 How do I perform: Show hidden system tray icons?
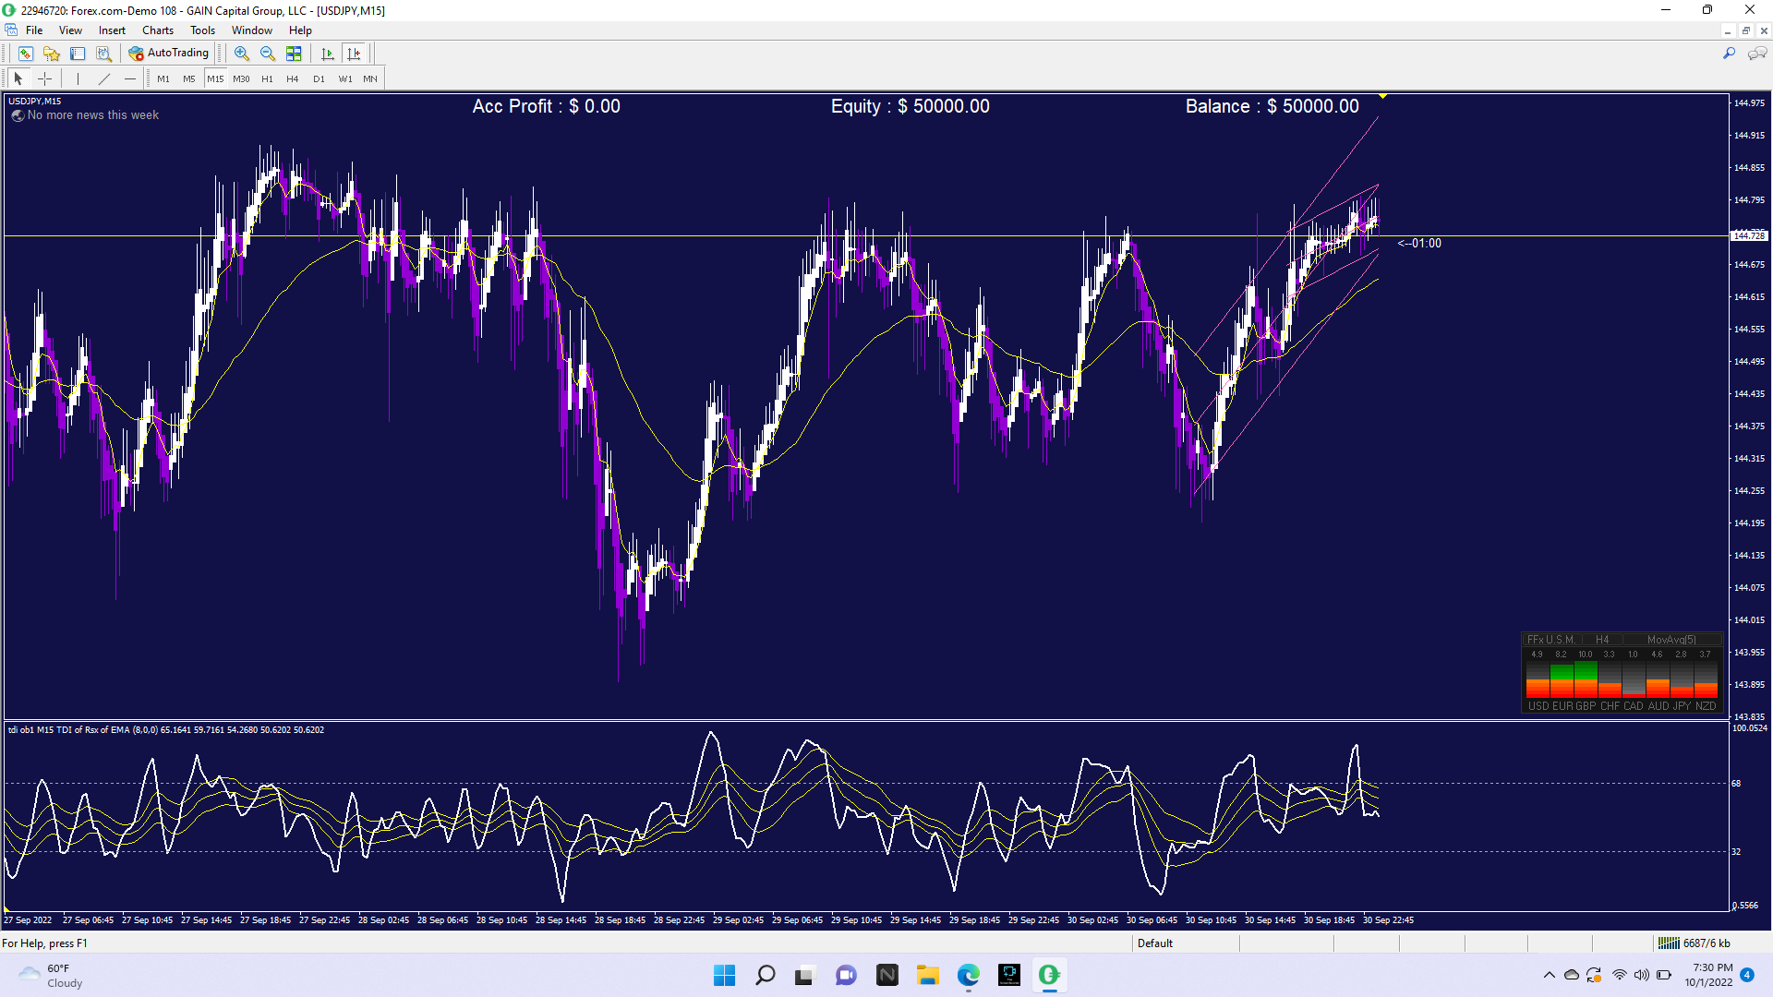click(x=1549, y=975)
